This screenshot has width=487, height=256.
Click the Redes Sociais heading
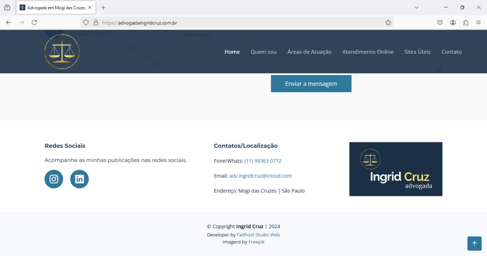pyautogui.click(x=65, y=146)
